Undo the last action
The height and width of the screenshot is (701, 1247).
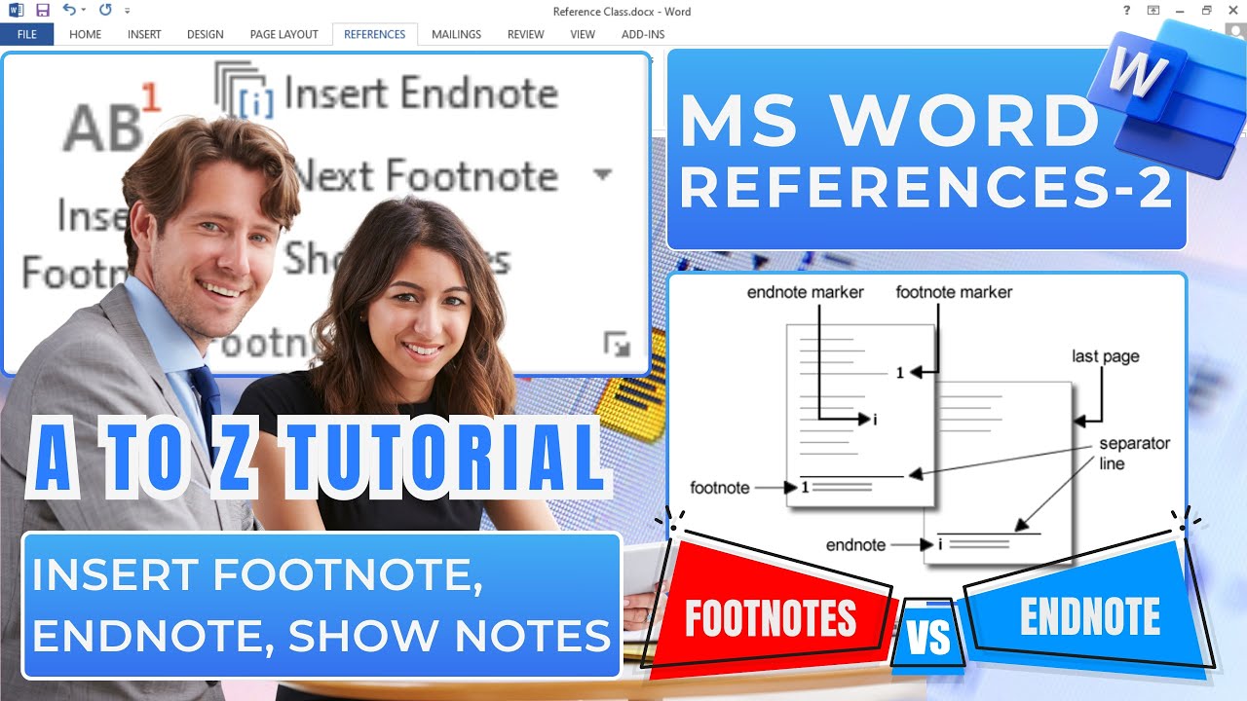pos(68,11)
